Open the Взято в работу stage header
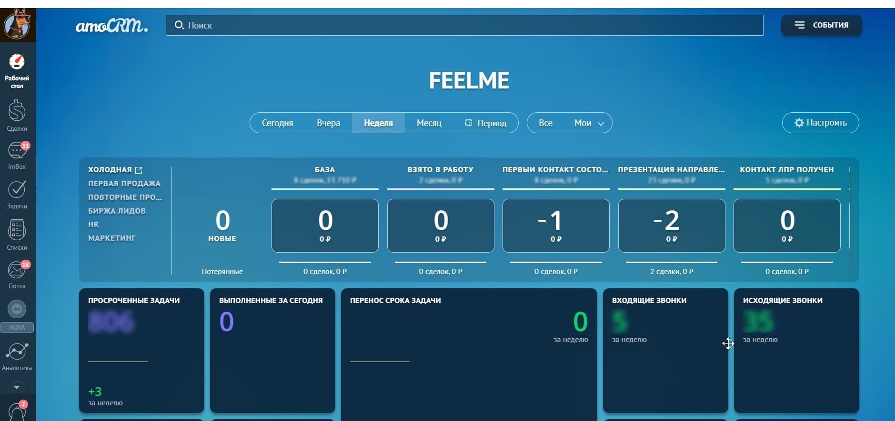Viewport: 895px width, 421px height. point(441,170)
